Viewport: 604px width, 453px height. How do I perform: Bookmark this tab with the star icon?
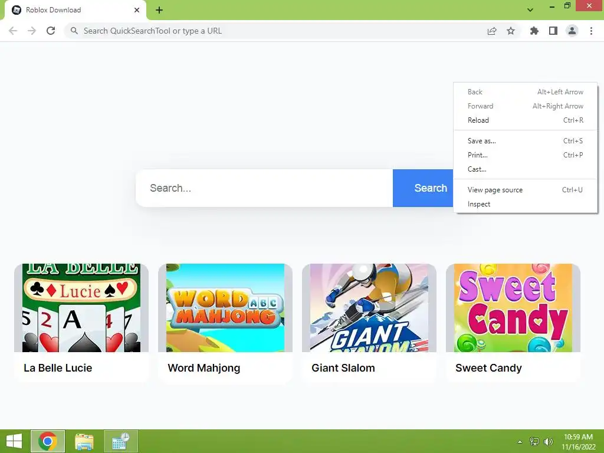coord(511,31)
